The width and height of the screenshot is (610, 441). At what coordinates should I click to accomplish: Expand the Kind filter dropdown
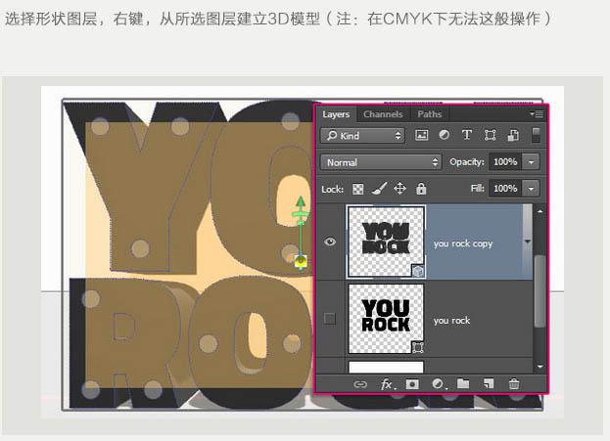(x=362, y=135)
